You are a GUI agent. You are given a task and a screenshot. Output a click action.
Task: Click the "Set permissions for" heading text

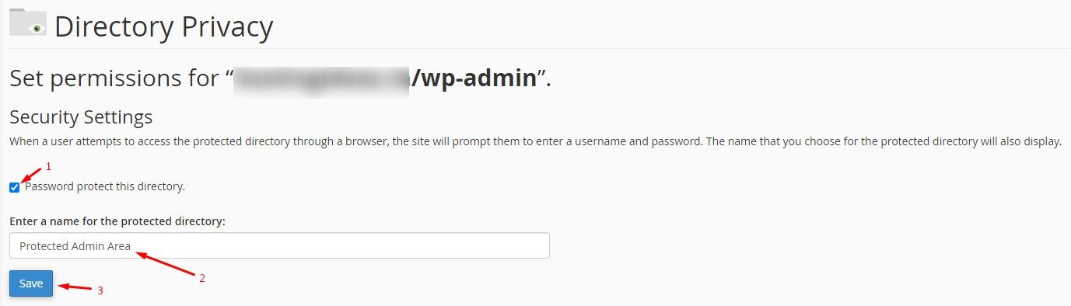click(x=116, y=78)
